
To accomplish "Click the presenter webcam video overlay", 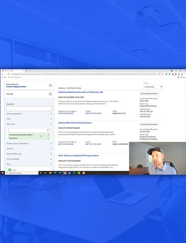I will [x=157, y=158].
